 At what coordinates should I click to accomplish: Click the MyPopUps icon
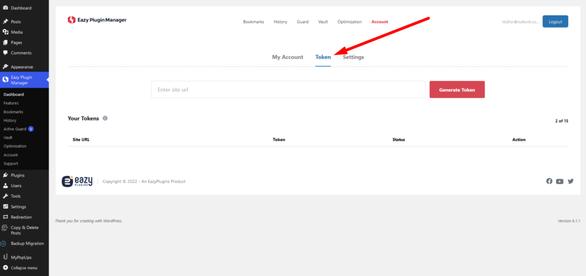[x=5, y=257]
